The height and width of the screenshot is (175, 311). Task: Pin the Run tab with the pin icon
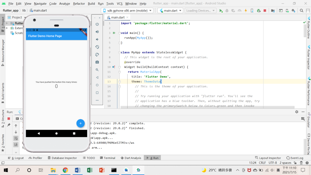pos(9,125)
